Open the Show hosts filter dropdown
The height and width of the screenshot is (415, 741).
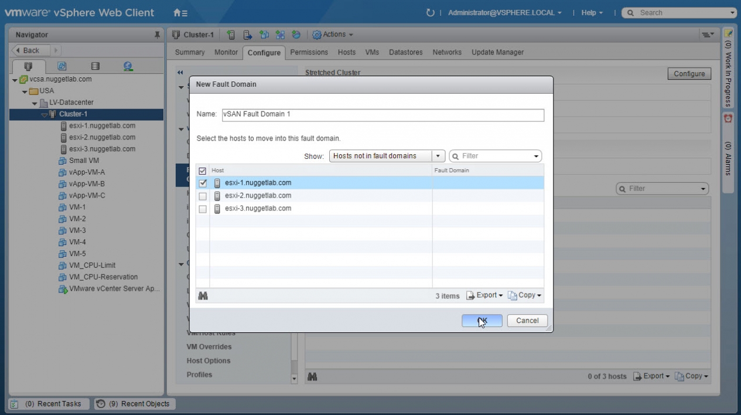click(439, 156)
